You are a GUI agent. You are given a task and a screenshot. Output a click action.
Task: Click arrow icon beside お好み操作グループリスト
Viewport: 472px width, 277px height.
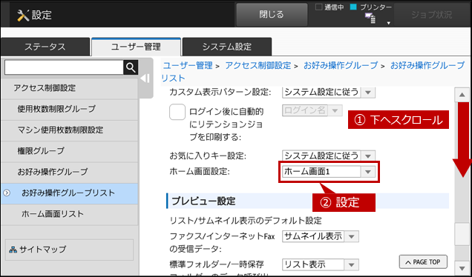(x=7, y=193)
